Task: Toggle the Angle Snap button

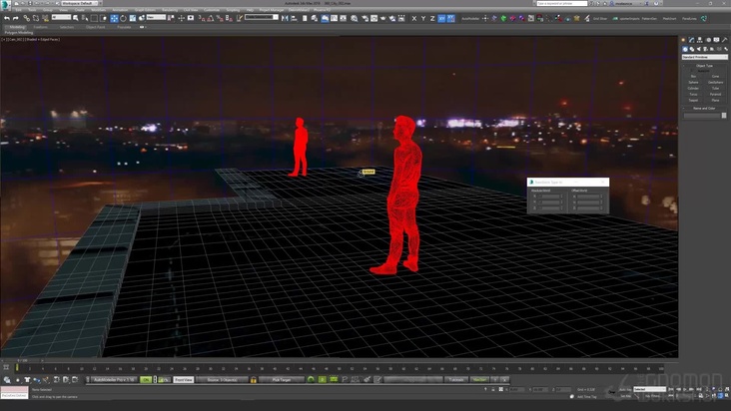Action: pyautogui.click(x=211, y=18)
